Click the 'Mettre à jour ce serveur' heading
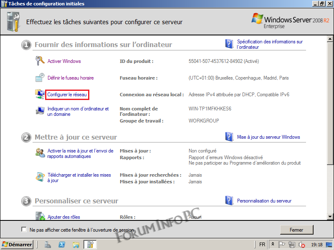This screenshot has height=250, width=334. (76, 137)
